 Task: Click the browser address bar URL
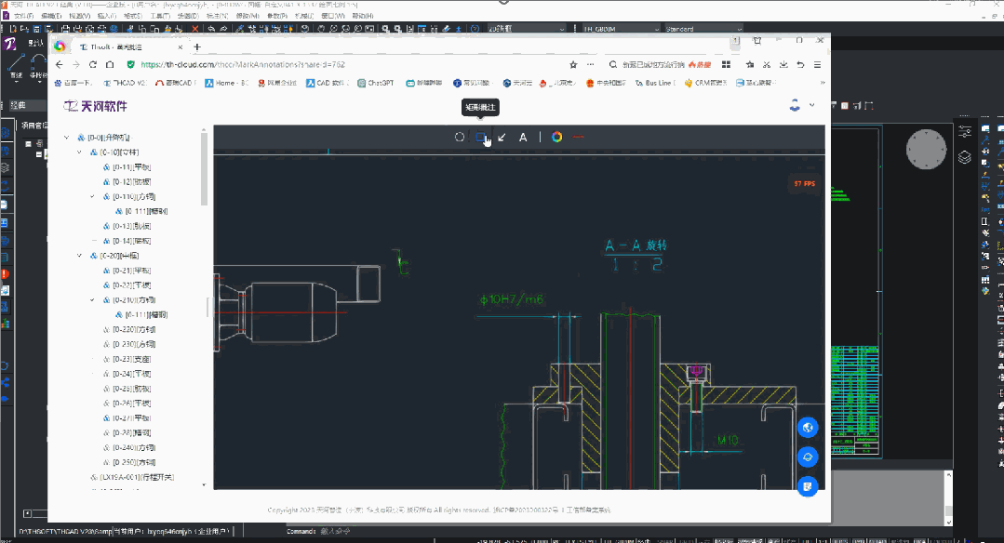click(242, 65)
